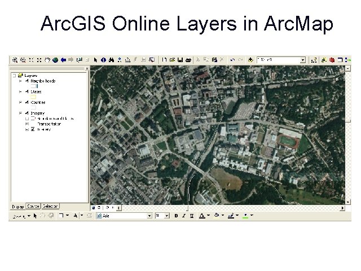Toggle the Neighborhoods layer checkbox
The image size is (361, 271).
(x=27, y=81)
